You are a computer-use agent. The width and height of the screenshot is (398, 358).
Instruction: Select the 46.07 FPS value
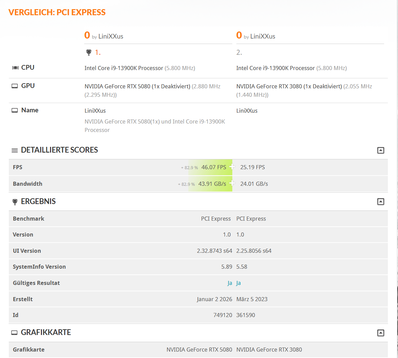[x=214, y=167]
